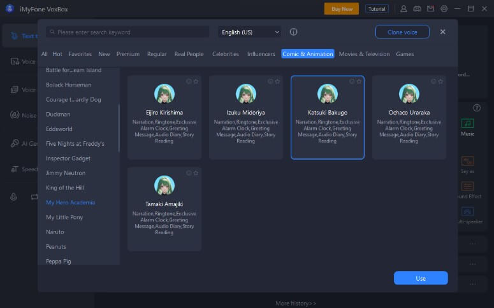Switch to the Games tab
The height and width of the screenshot is (308, 494).
click(x=405, y=54)
